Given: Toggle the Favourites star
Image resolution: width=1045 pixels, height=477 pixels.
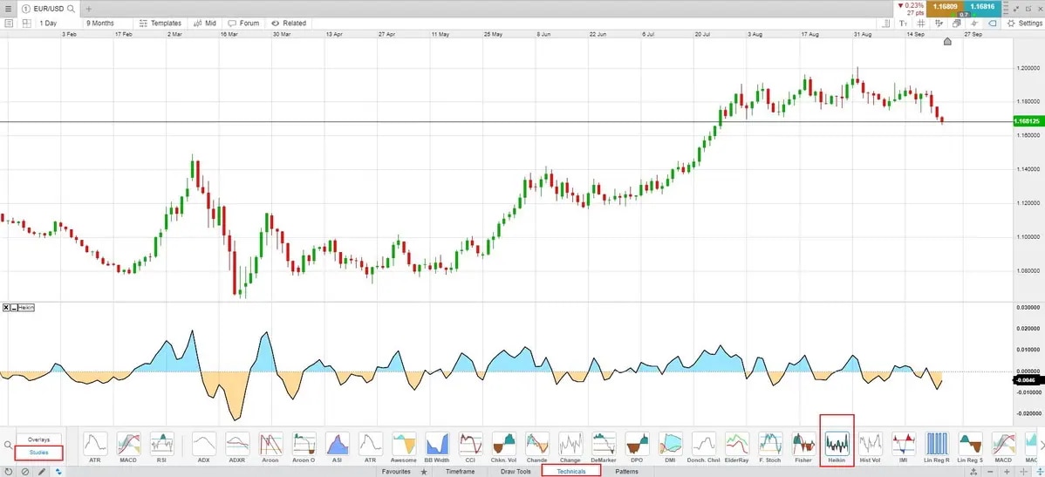Looking at the screenshot, I should (424, 472).
